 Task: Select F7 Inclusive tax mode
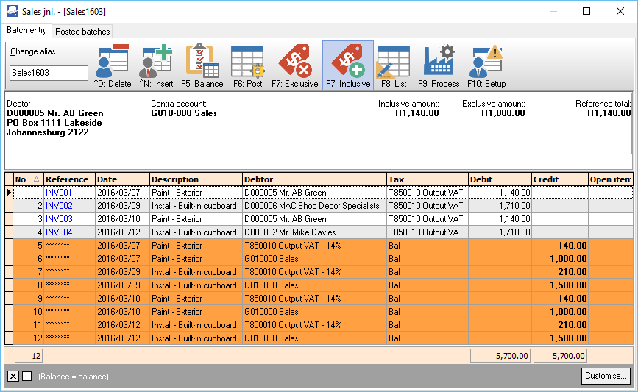[348, 65]
